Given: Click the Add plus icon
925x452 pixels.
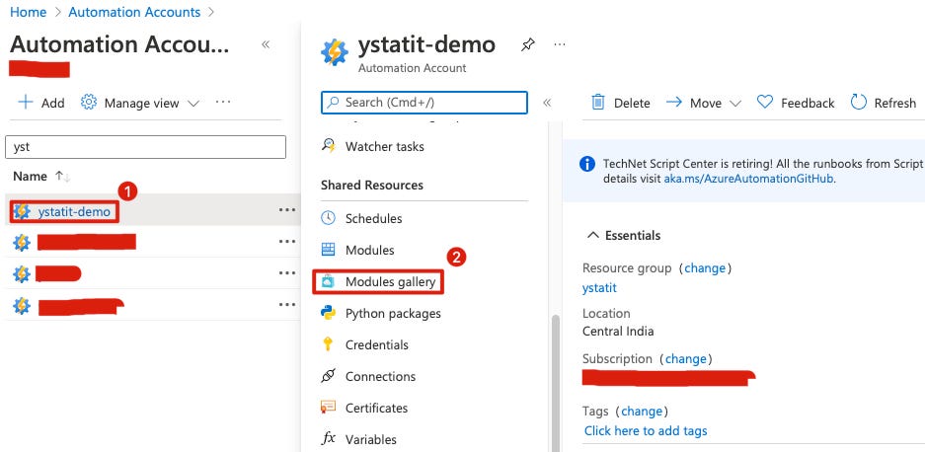Looking at the screenshot, I should [26, 102].
